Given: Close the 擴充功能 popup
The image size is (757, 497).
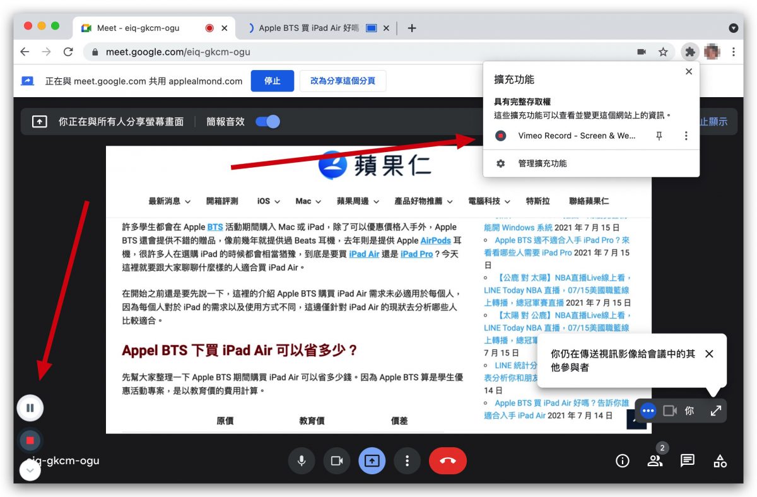Looking at the screenshot, I should point(689,71).
